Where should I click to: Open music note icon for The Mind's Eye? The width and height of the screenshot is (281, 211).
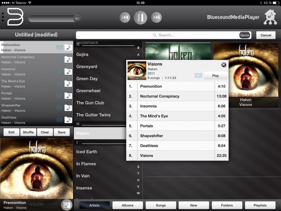coord(68,84)
